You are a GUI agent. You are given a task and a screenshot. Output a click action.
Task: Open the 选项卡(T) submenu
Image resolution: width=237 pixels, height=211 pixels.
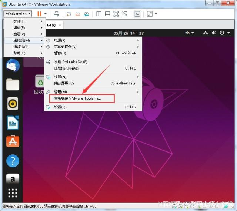25,47
